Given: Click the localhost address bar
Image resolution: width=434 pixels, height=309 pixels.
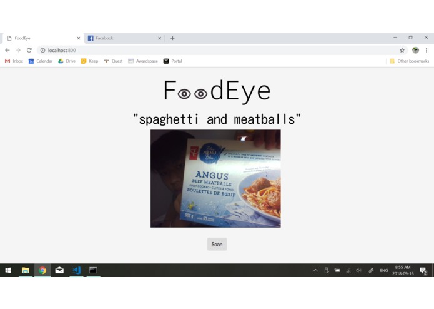Looking at the screenshot, I should pos(222,50).
